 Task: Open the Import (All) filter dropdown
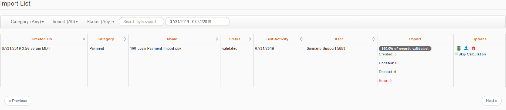(x=65, y=22)
